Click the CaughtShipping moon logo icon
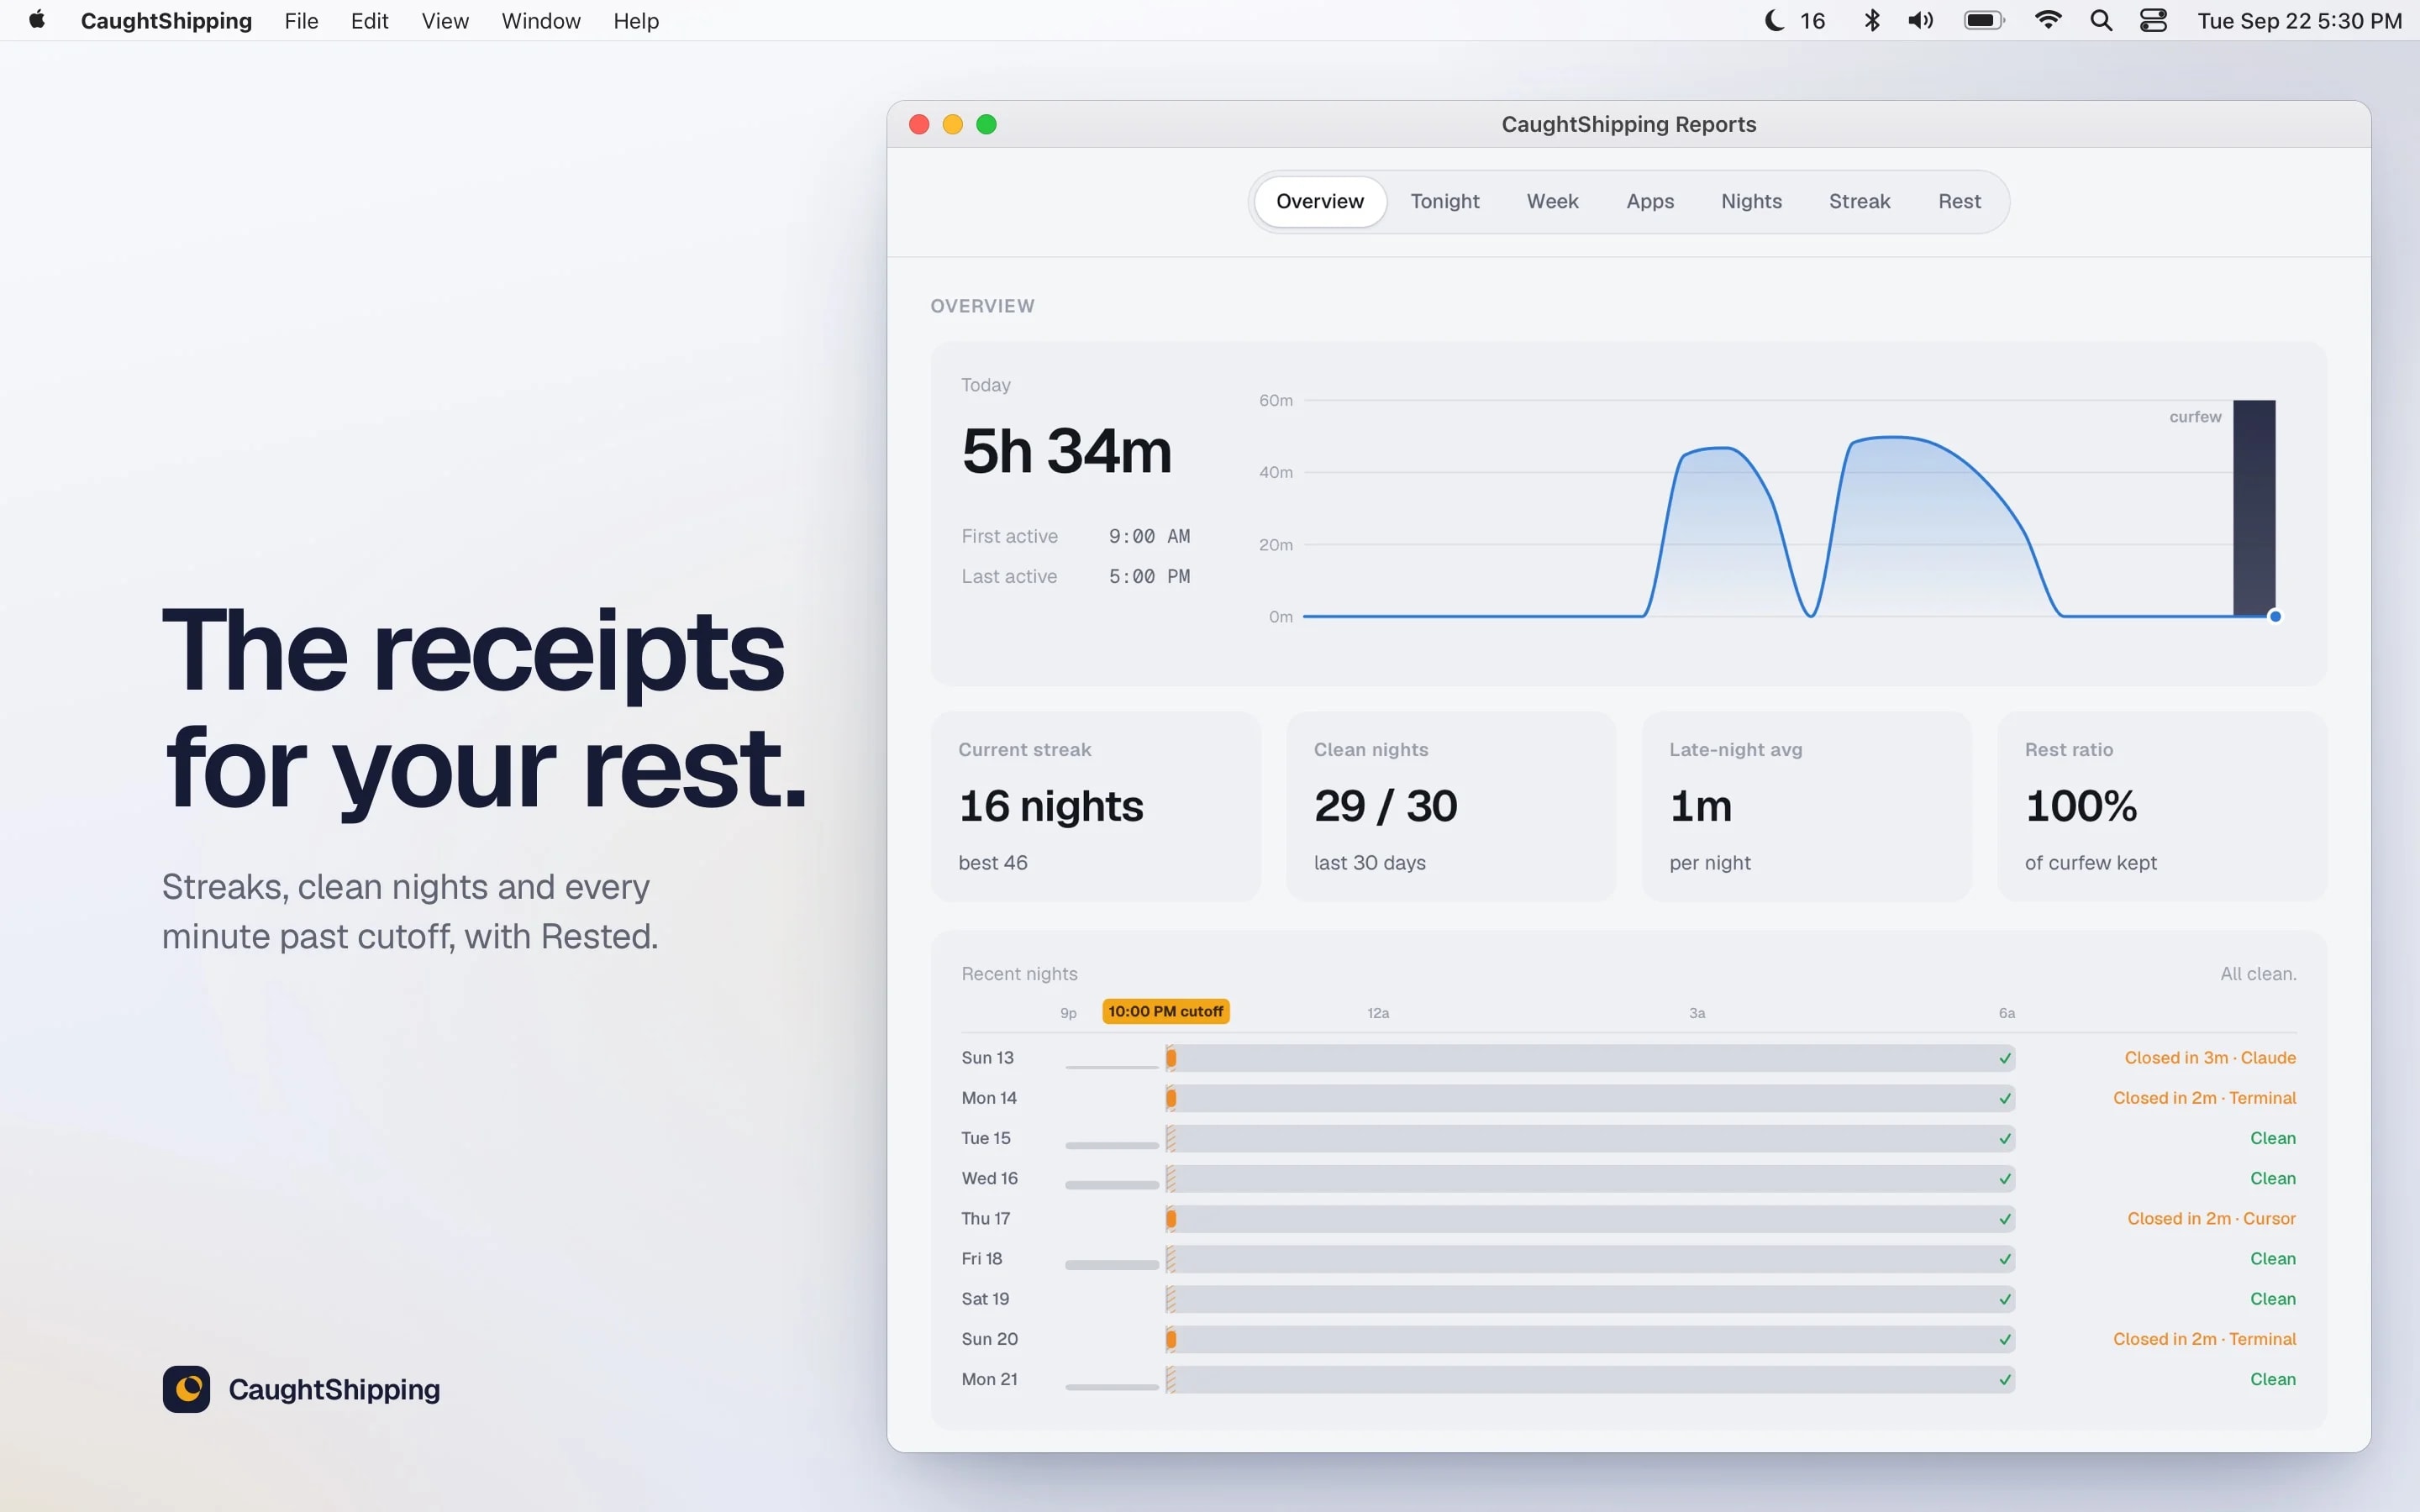Screen dimensions: 2420x1512 [x=186, y=1389]
